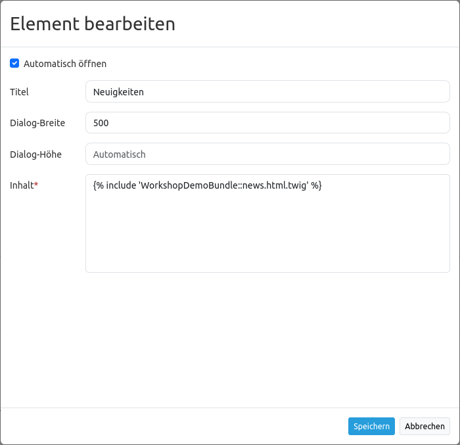Screen dimensions: 460x445
Task: Cancel editing with the Abbrechen button
Action: (425, 427)
